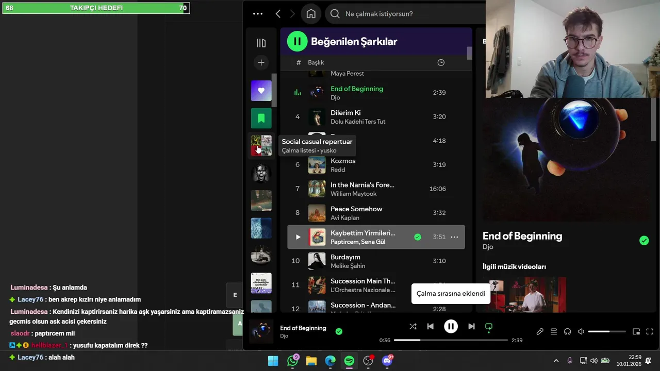Open artist Djo in the track list

pos(335,97)
